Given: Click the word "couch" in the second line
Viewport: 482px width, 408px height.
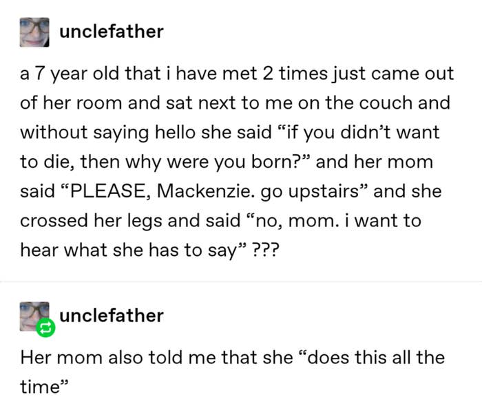Looking at the screenshot, I should pyautogui.click(x=385, y=103).
